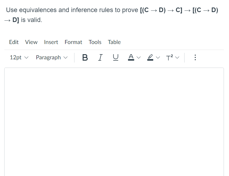Open the 12pt font size dropdown
The image size is (229, 176).
(16, 57)
